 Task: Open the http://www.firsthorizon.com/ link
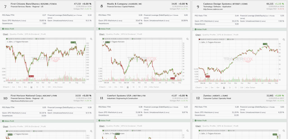[22, 101]
